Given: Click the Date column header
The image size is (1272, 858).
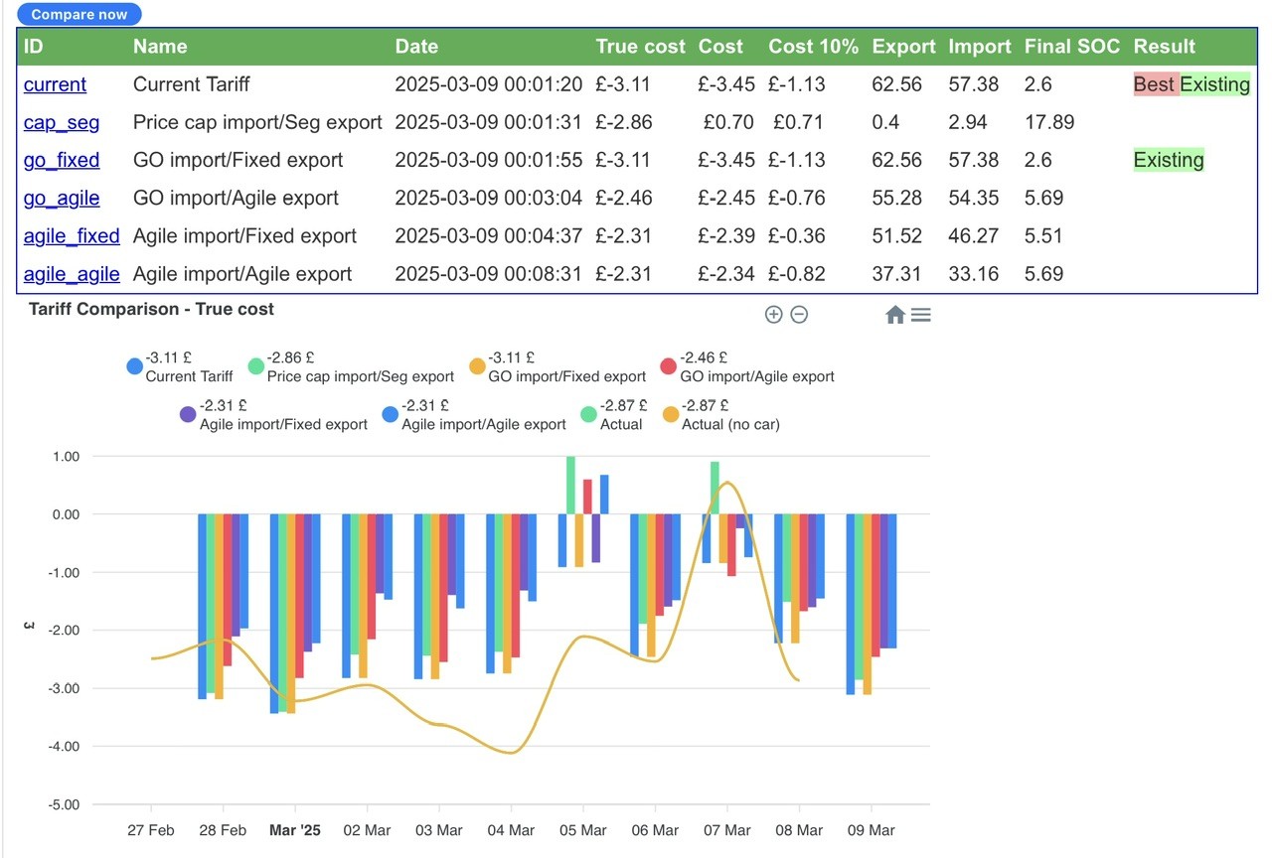Looking at the screenshot, I should click(x=416, y=47).
